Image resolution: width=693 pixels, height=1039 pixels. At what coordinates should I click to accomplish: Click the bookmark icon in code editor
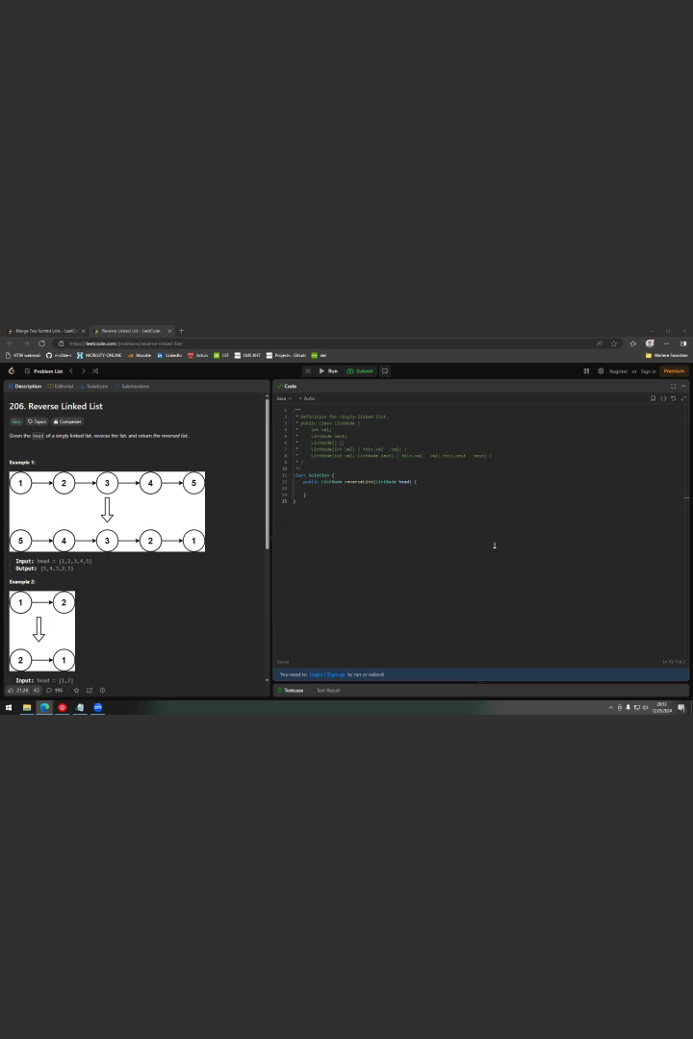pos(654,398)
